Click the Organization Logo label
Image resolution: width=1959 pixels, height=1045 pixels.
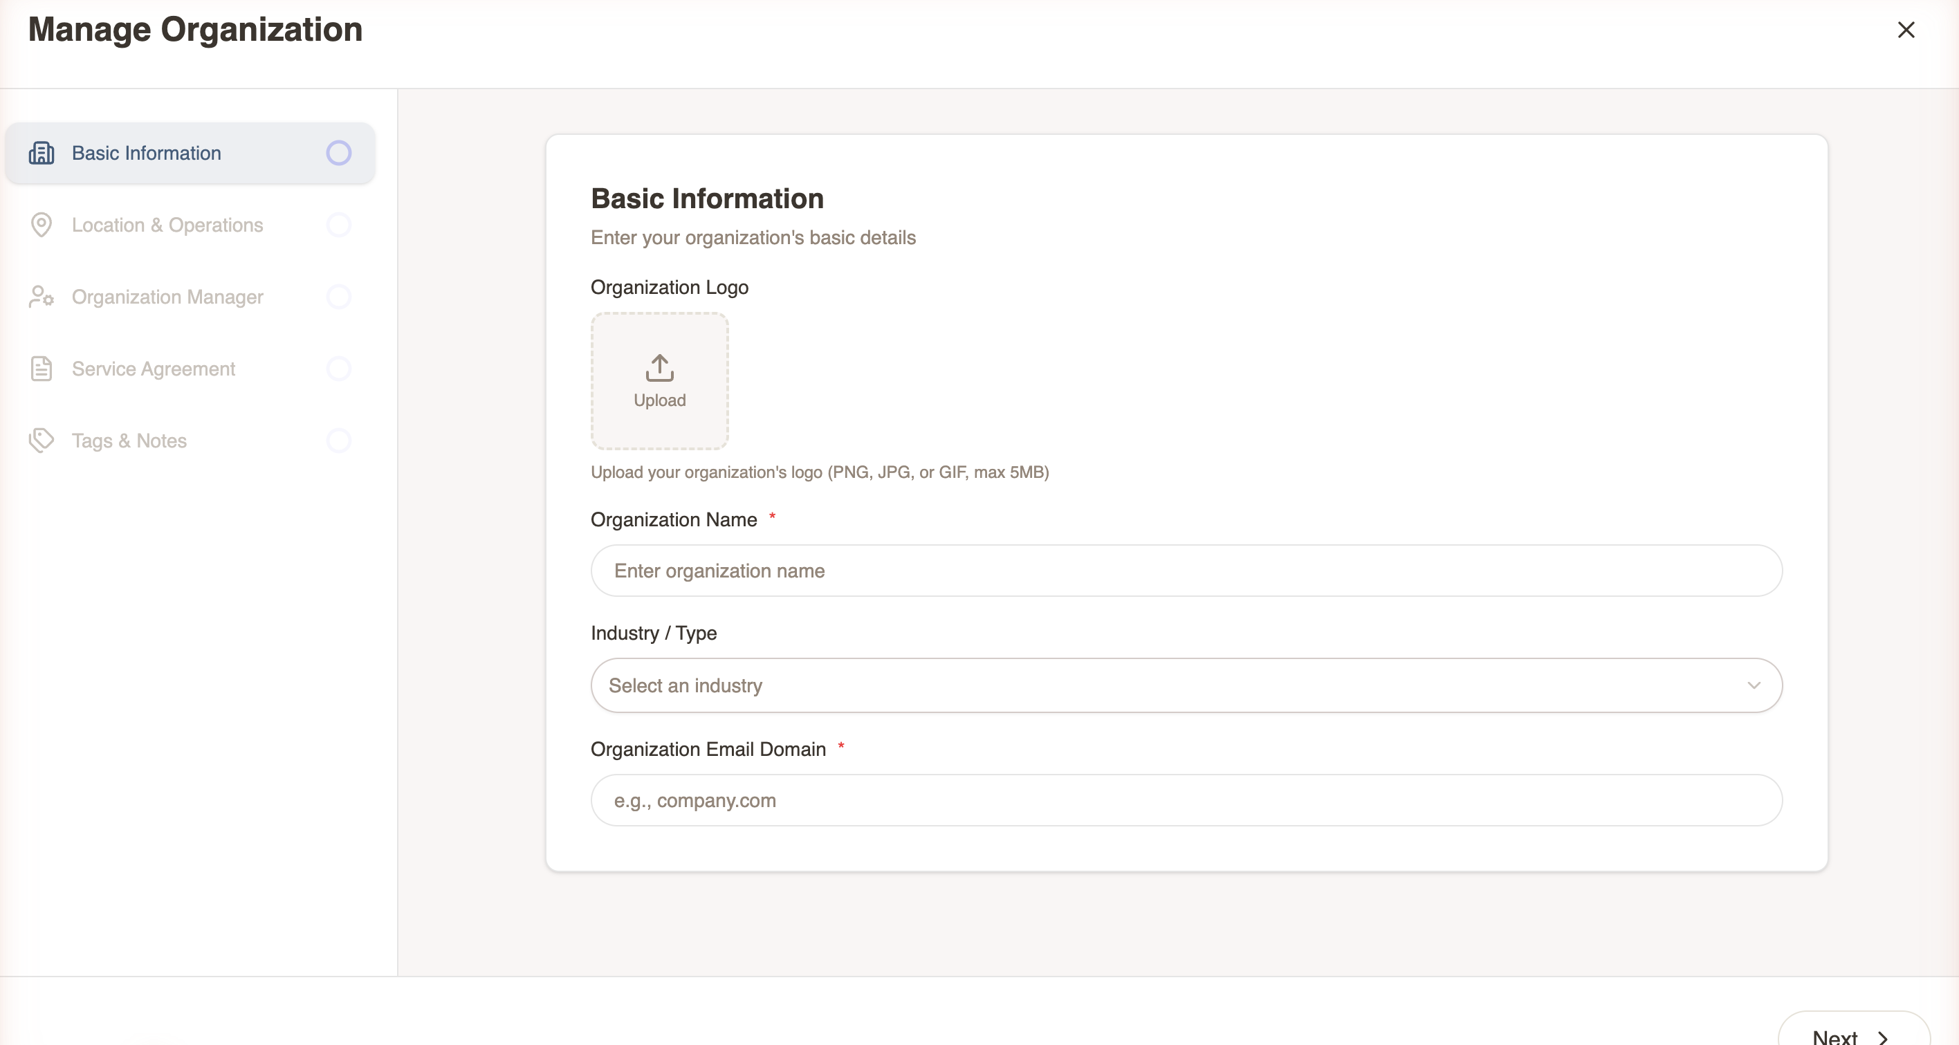pyautogui.click(x=669, y=288)
